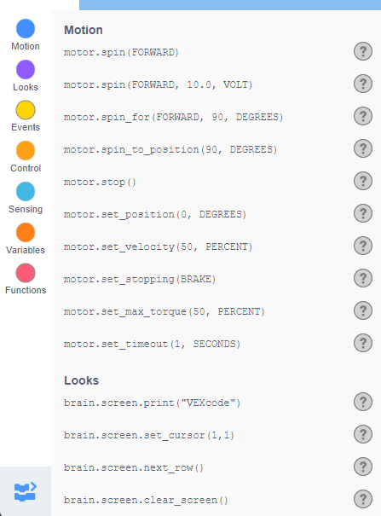Open the pink Functions category

pyautogui.click(x=26, y=273)
